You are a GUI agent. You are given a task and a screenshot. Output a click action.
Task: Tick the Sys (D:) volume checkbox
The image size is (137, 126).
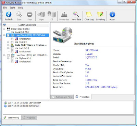12,42
